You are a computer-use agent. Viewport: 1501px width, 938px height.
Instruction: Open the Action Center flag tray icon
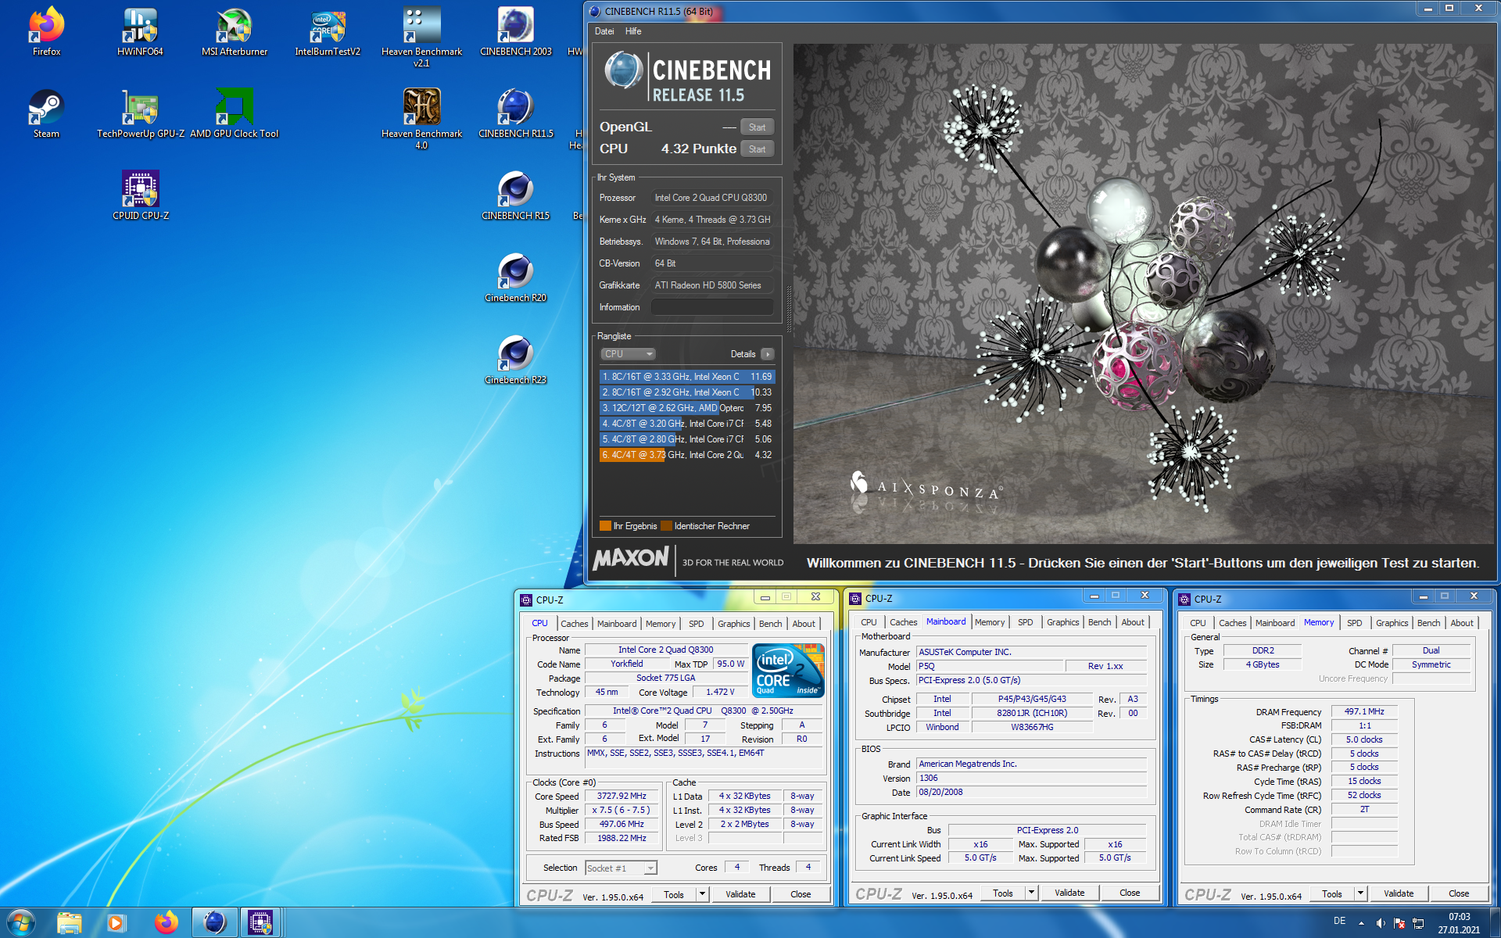1399,923
